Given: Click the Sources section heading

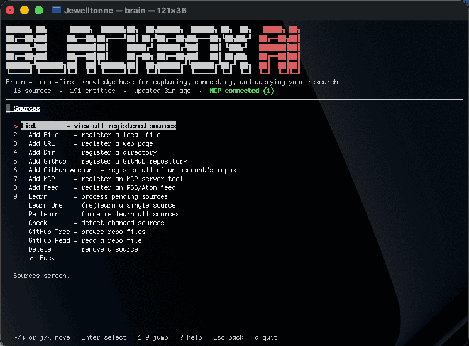Looking at the screenshot, I should (x=26, y=108).
